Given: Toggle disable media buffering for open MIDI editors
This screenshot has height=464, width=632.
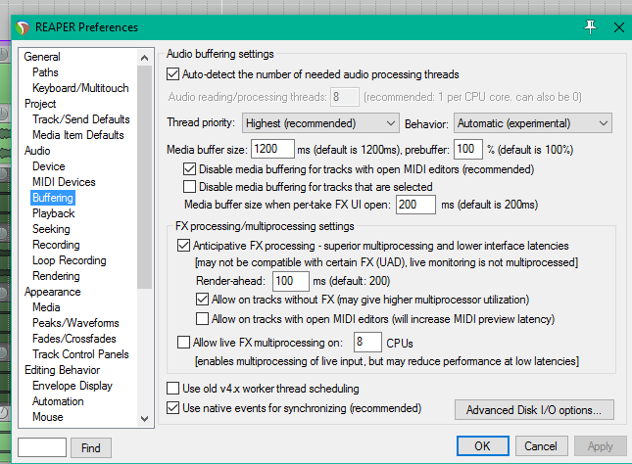Looking at the screenshot, I should click(189, 169).
